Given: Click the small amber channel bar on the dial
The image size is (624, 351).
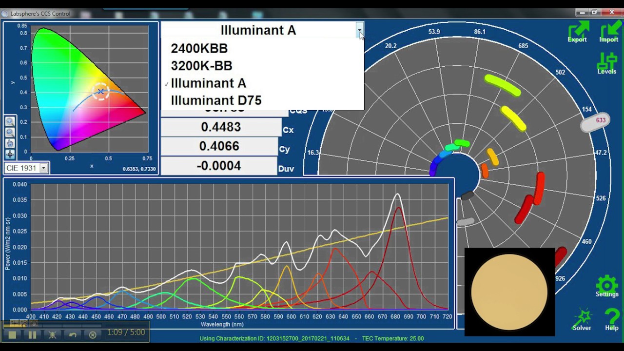Looking at the screenshot, I should coord(493,157).
